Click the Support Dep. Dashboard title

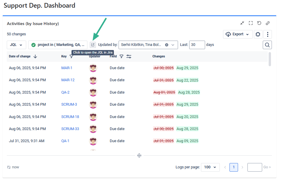(x=39, y=6)
